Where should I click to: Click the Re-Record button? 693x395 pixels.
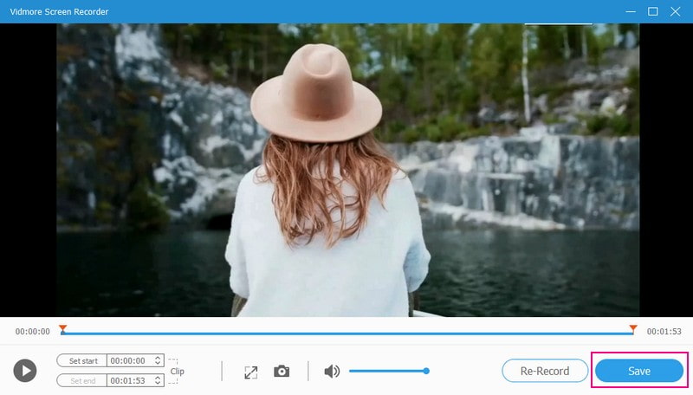coord(544,371)
